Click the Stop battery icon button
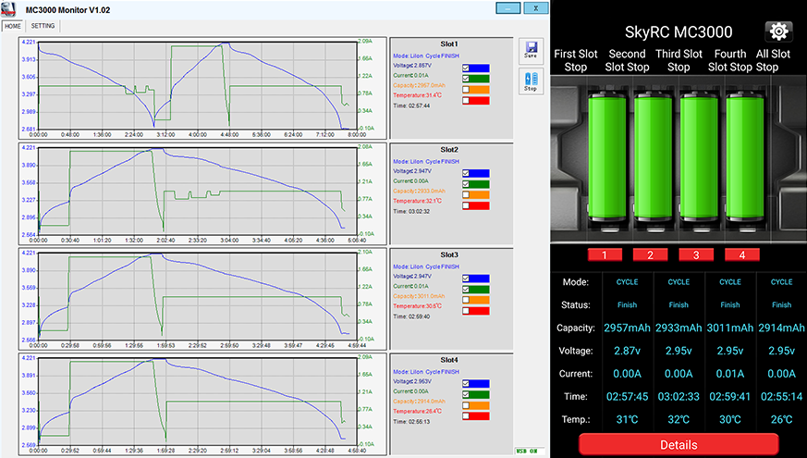This screenshot has height=458, width=807. (531, 82)
